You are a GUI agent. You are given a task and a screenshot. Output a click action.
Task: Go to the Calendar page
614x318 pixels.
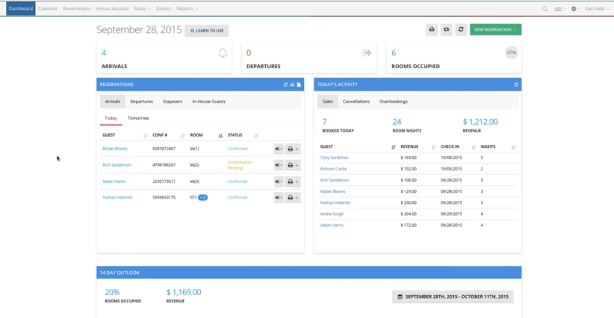coord(48,9)
